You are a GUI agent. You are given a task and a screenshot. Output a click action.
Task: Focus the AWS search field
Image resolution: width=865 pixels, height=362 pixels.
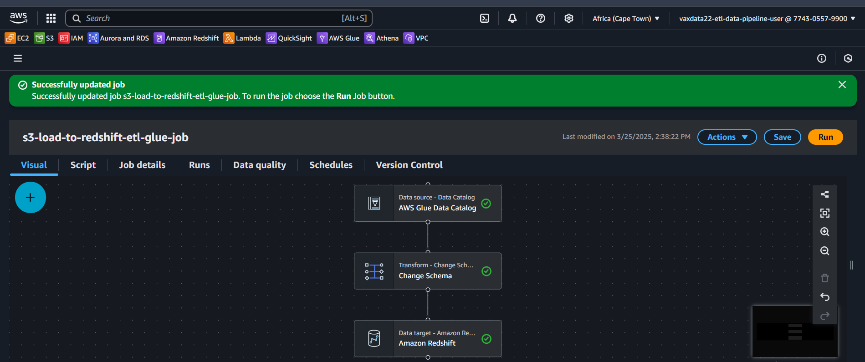(x=219, y=18)
